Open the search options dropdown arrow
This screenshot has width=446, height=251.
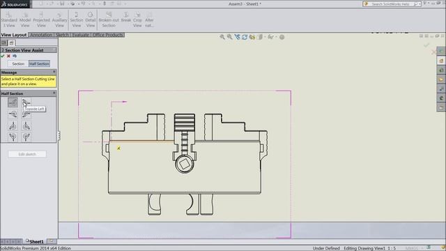point(420,4)
